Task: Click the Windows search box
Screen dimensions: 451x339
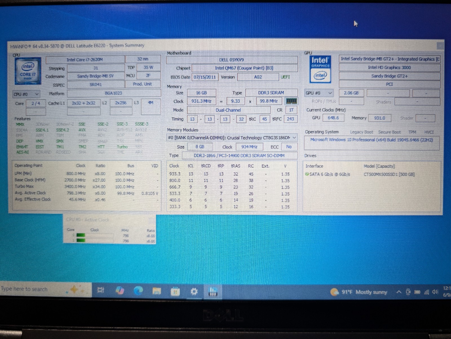Action: click(x=46, y=289)
